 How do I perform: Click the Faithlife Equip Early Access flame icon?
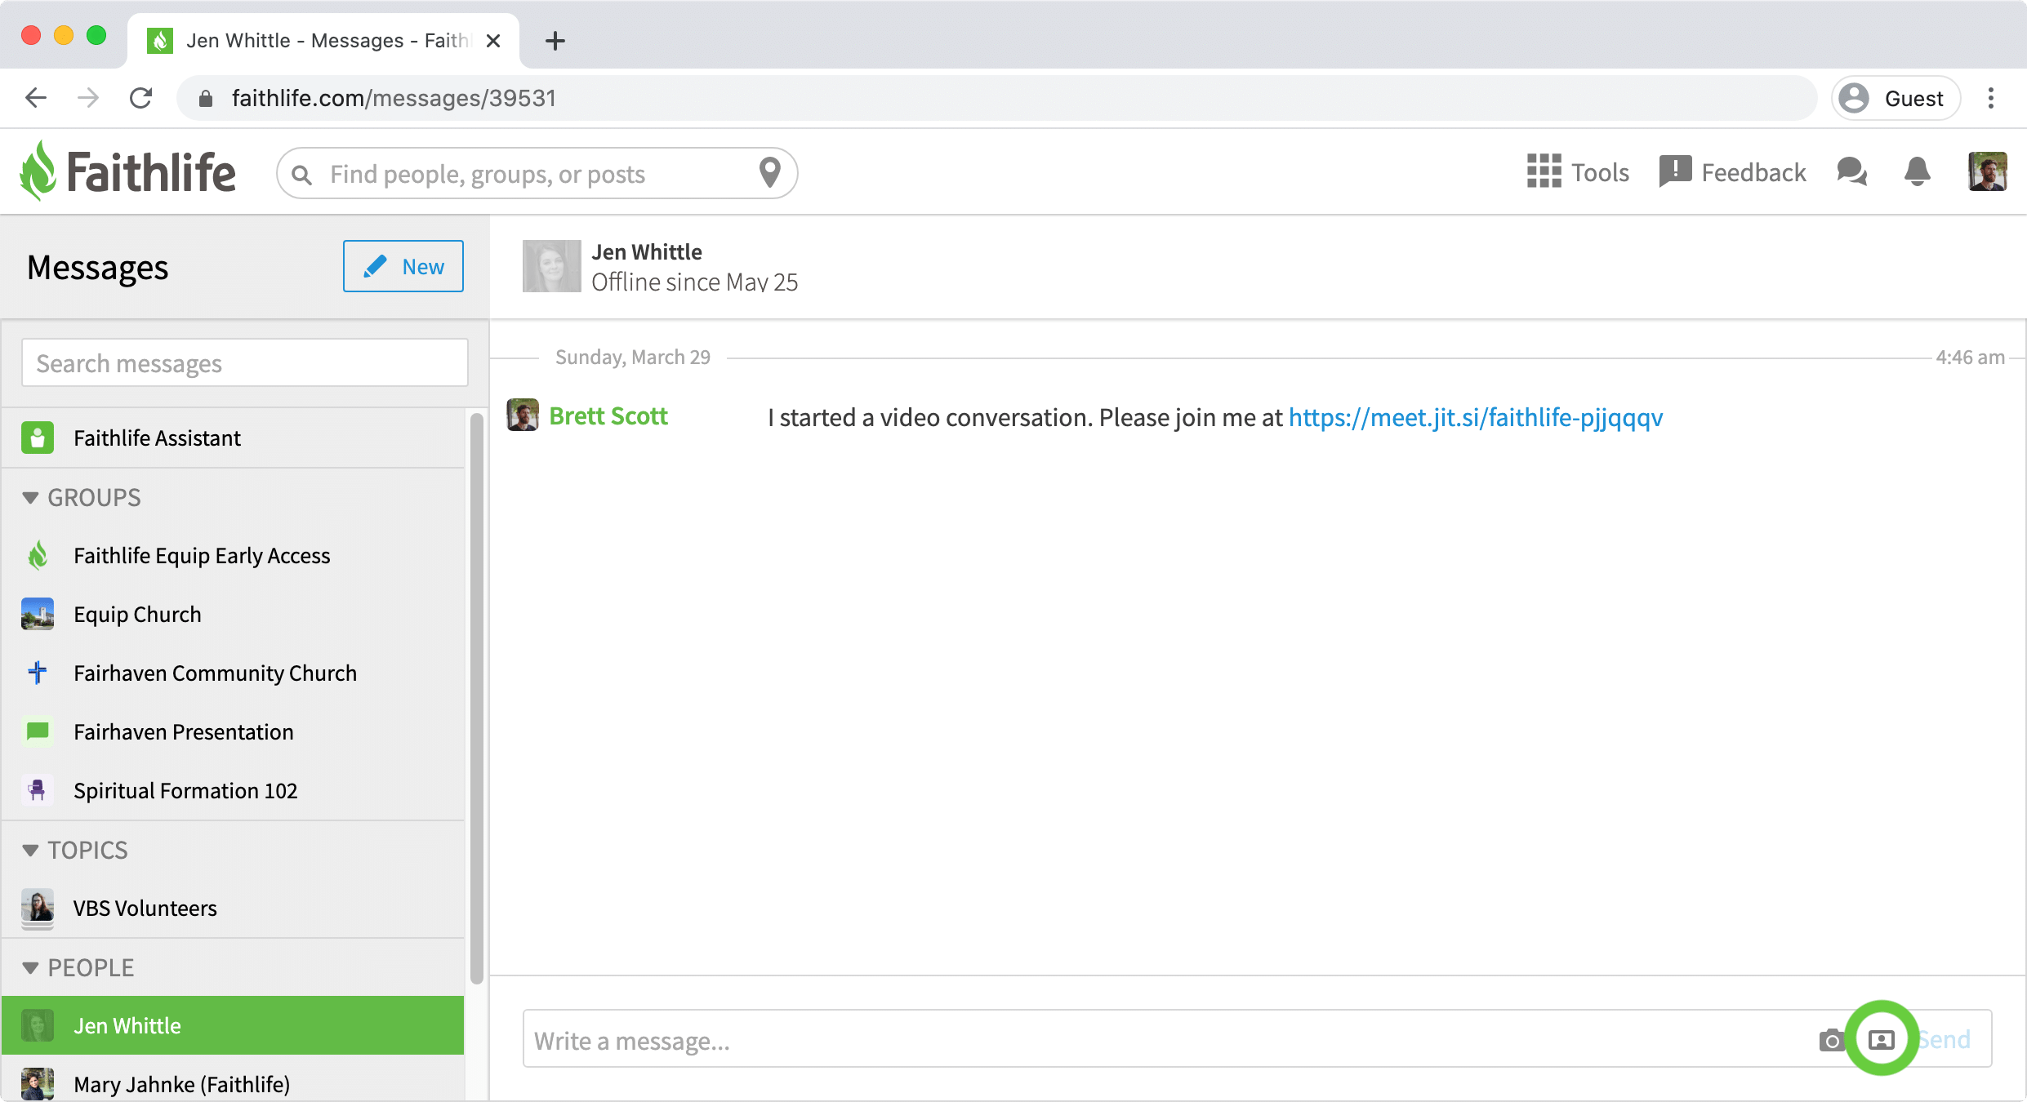pos(38,555)
